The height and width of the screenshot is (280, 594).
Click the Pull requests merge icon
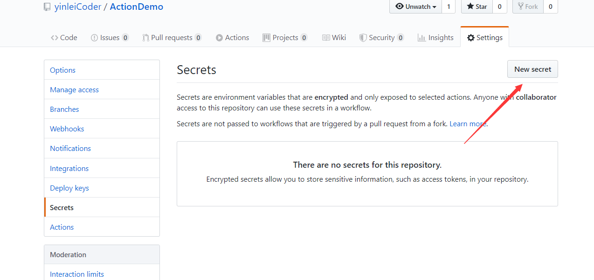coord(145,38)
